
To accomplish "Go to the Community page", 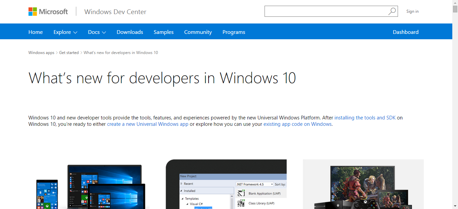I will (x=198, y=32).
